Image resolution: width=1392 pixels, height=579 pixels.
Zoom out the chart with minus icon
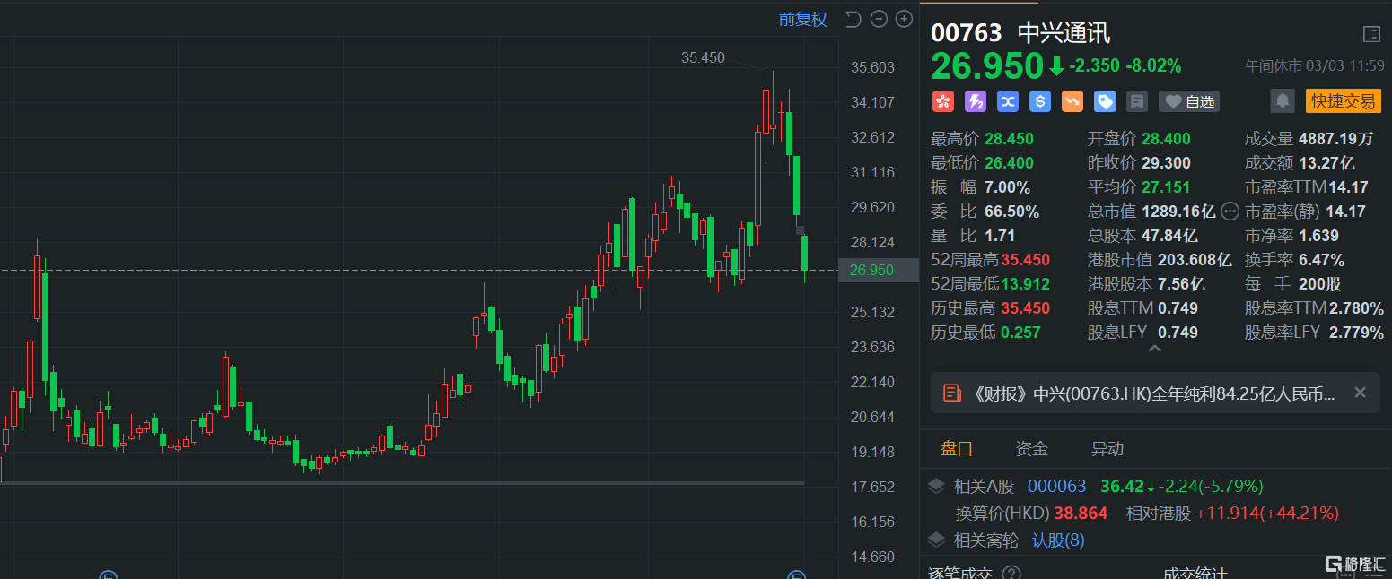tap(880, 19)
